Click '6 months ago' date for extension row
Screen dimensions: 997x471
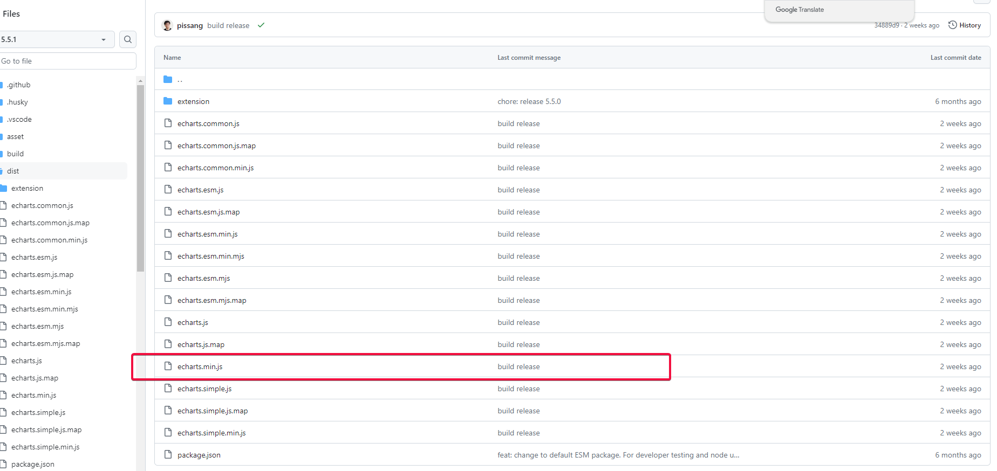pos(958,101)
